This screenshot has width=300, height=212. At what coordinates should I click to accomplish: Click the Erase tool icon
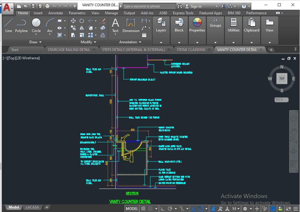[x=103, y=21]
